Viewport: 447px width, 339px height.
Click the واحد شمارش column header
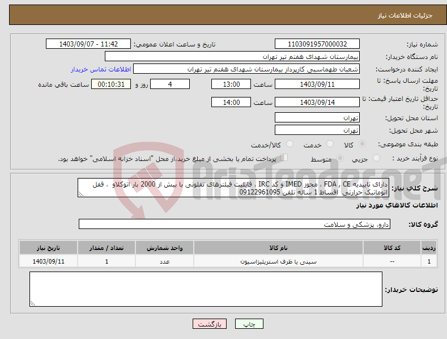pos(164,248)
